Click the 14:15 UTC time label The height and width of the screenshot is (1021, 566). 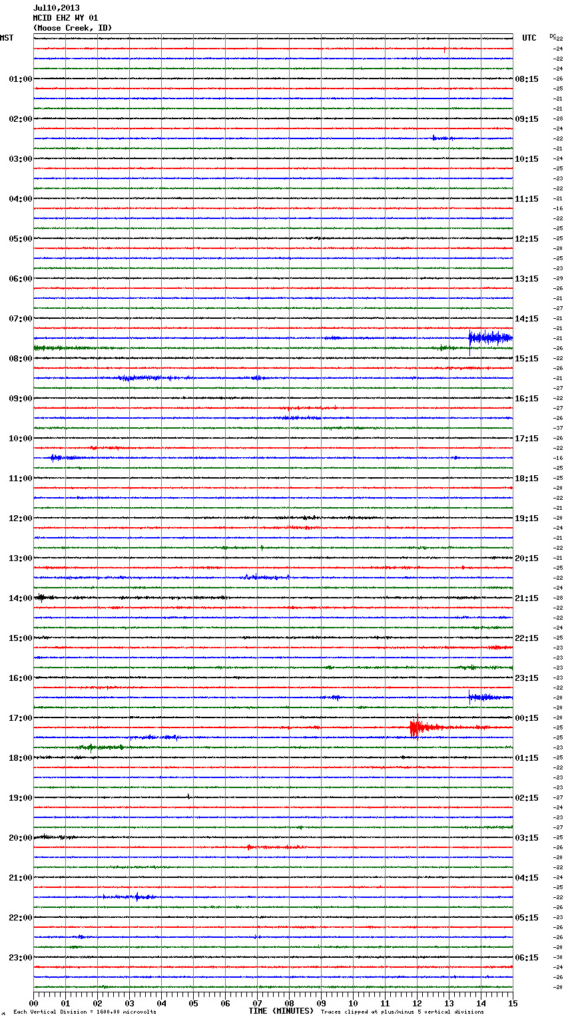pyautogui.click(x=527, y=319)
